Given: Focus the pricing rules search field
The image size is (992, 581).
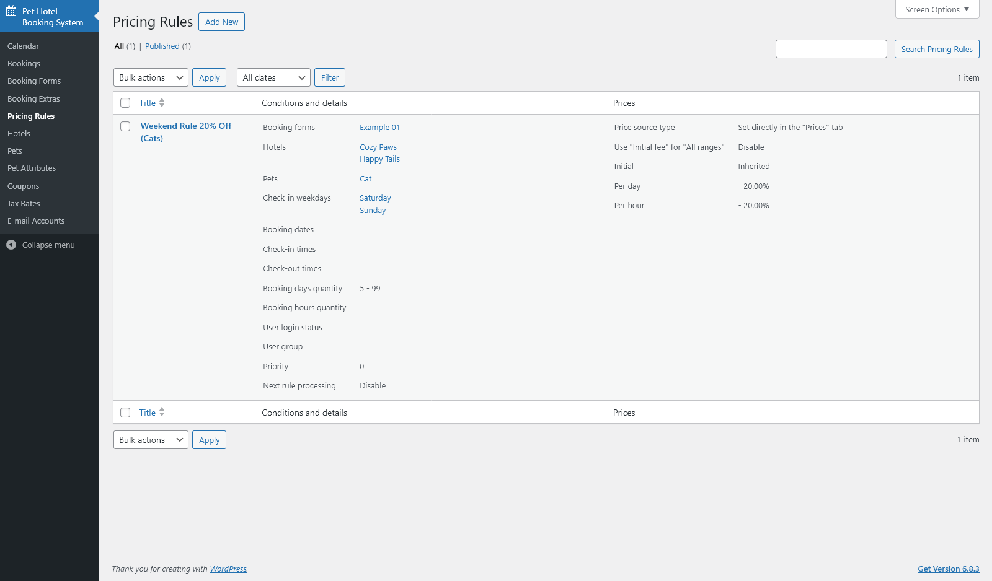Looking at the screenshot, I should click(831, 49).
